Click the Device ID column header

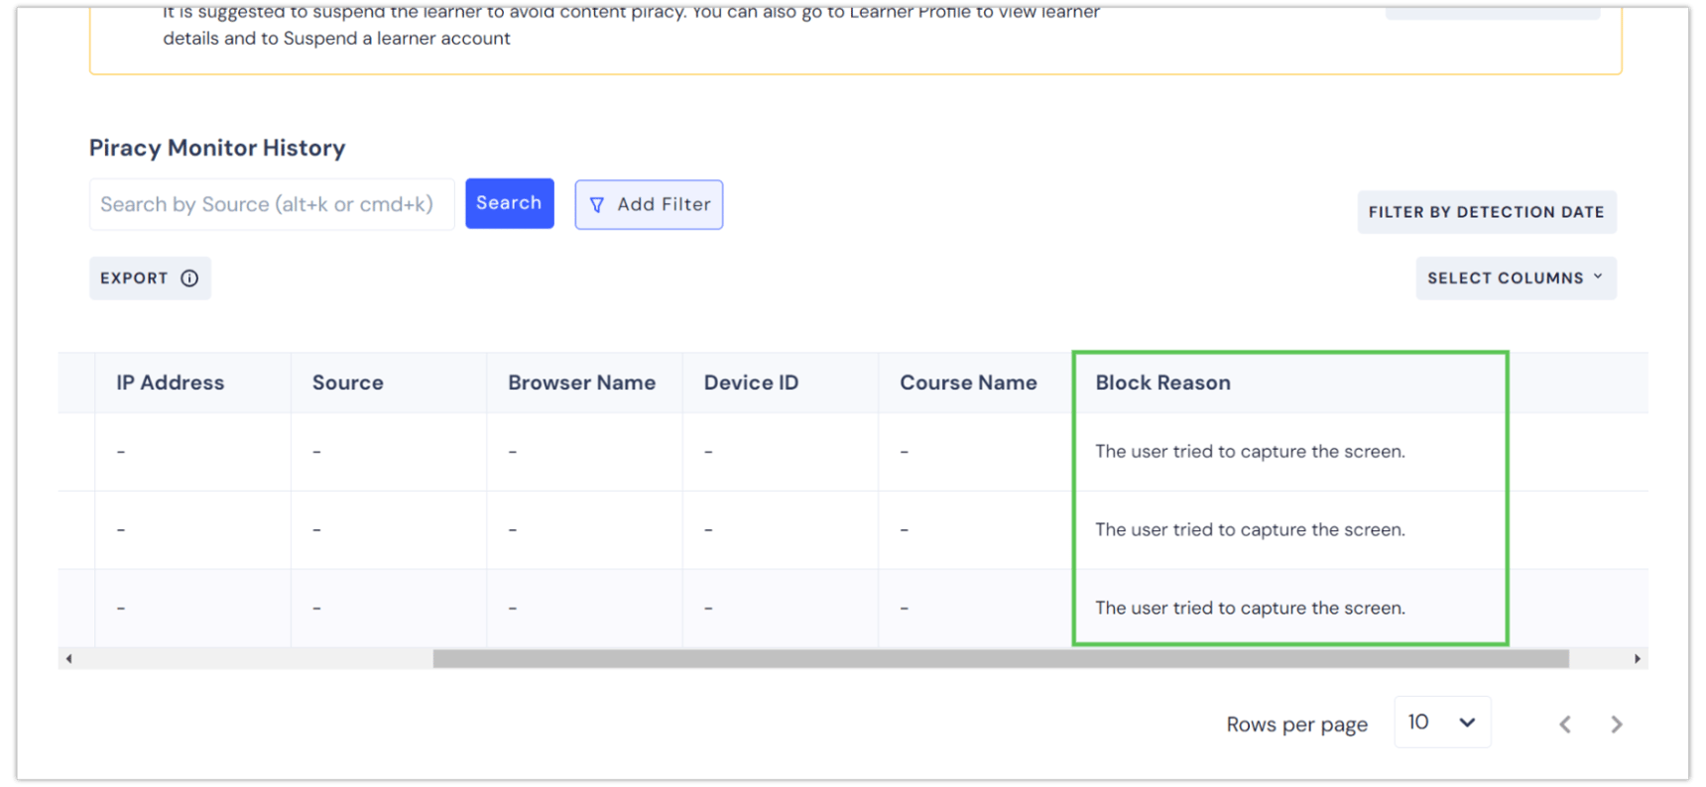[751, 383]
